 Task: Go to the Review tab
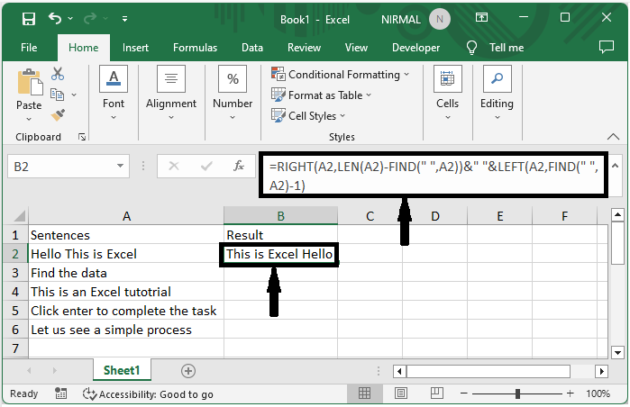pyautogui.click(x=304, y=48)
